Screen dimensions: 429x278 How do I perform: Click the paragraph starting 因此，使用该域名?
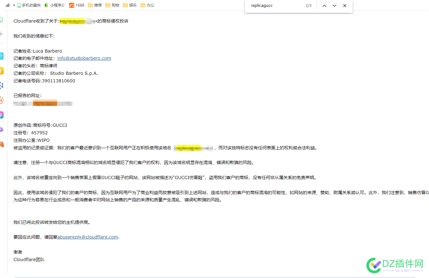point(221,196)
